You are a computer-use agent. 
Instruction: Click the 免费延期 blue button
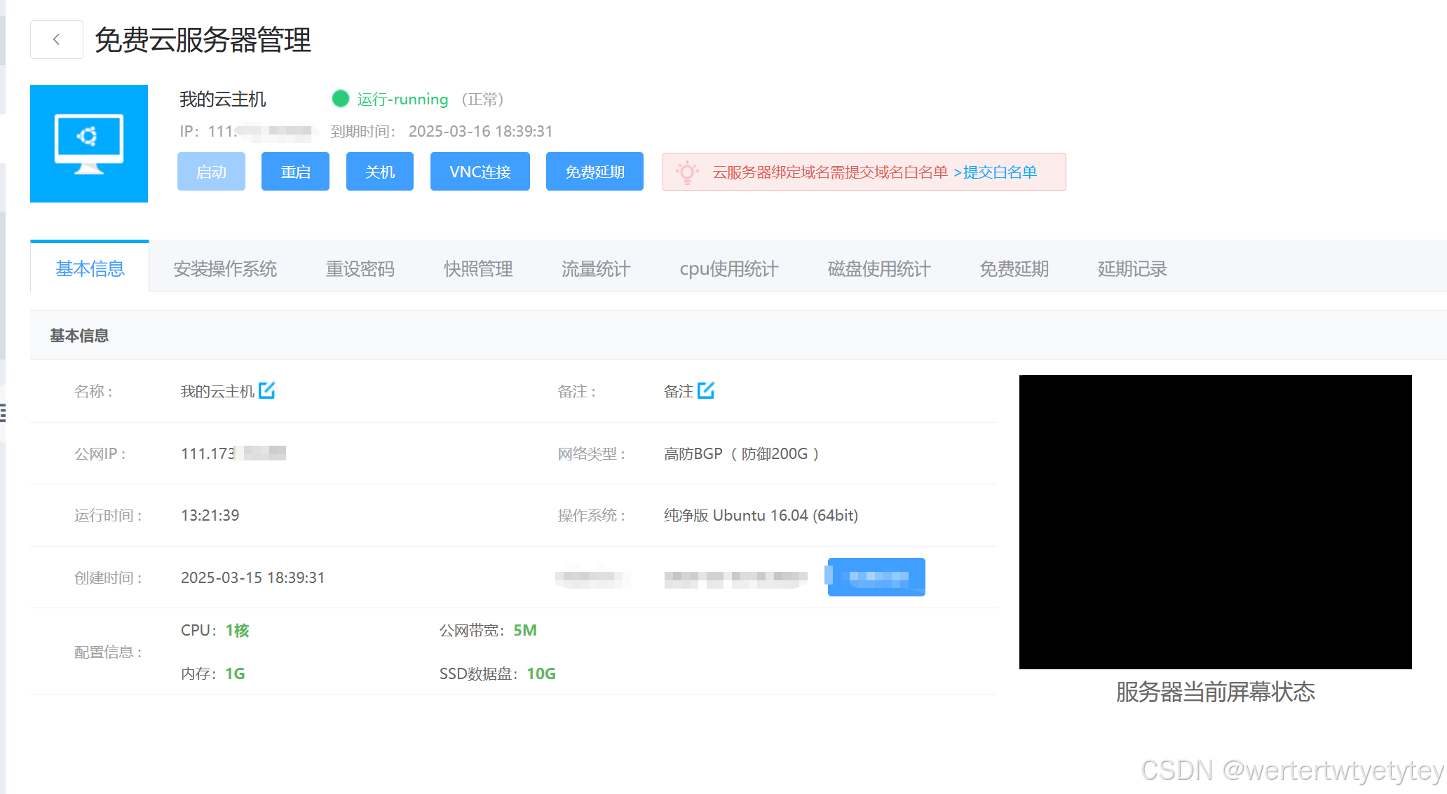(594, 172)
